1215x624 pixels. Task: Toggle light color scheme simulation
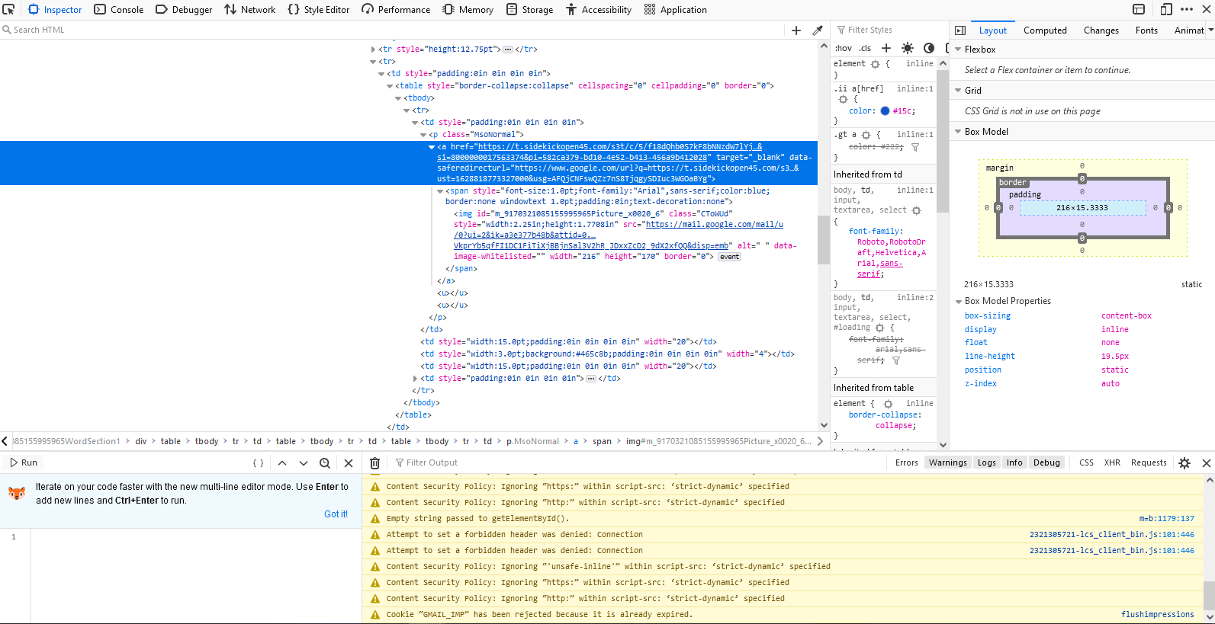(908, 48)
